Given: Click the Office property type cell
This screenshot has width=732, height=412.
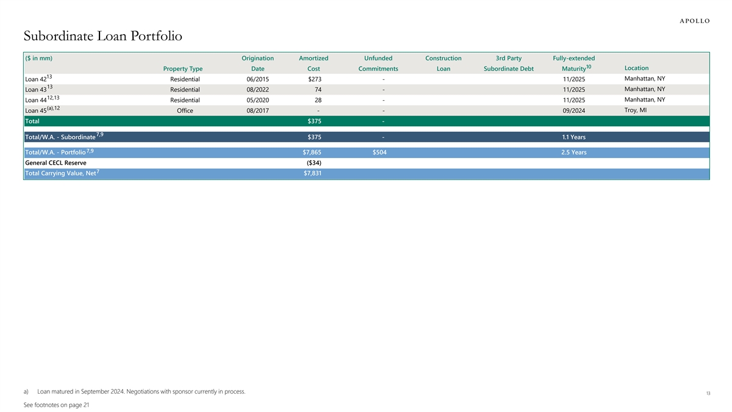Looking at the screenshot, I should point(185,110).
